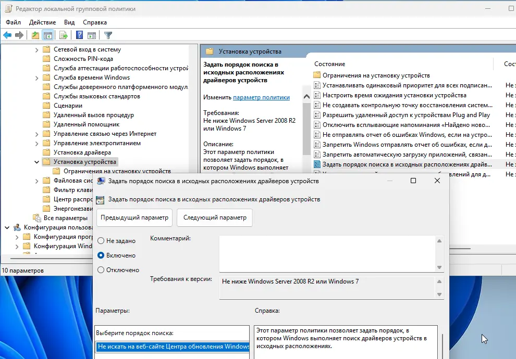Viewport: 516px width, 359px height.
Task: Maximize the policy settings dialog
Action: [413, 181]
